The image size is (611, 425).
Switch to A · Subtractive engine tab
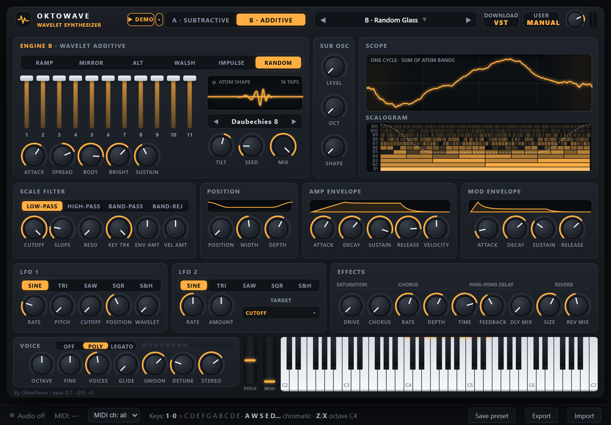(x=201, y=20)
